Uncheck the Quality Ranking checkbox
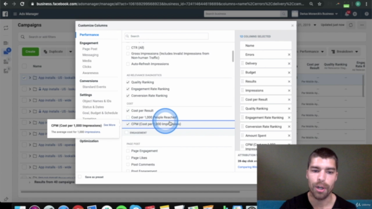 coord(128,82)
